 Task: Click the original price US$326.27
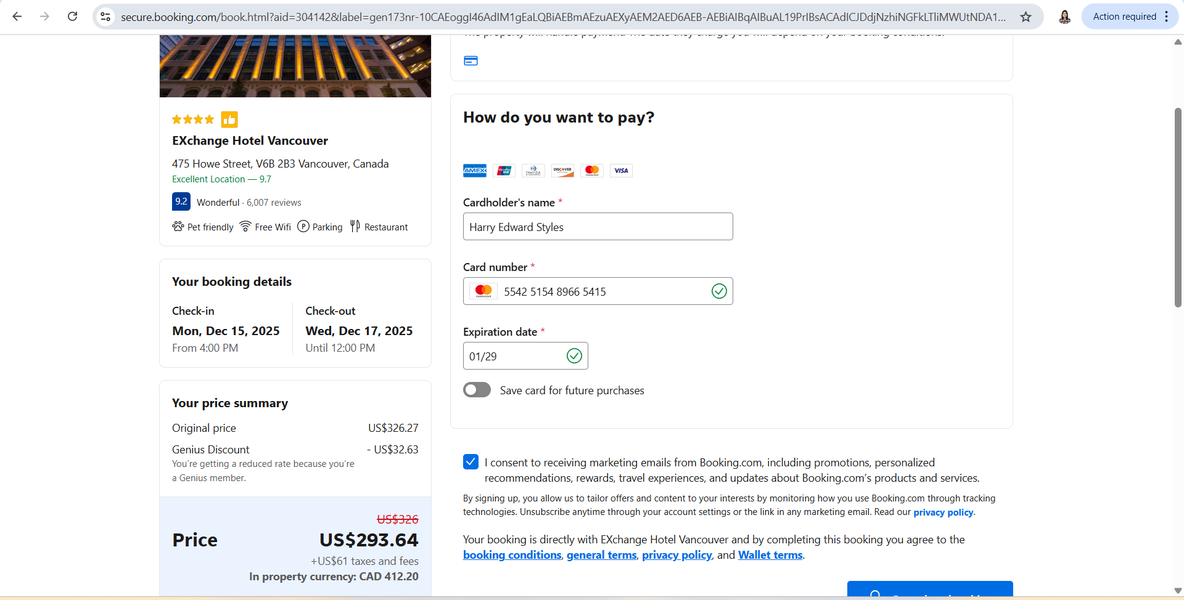tap(393, 428)
